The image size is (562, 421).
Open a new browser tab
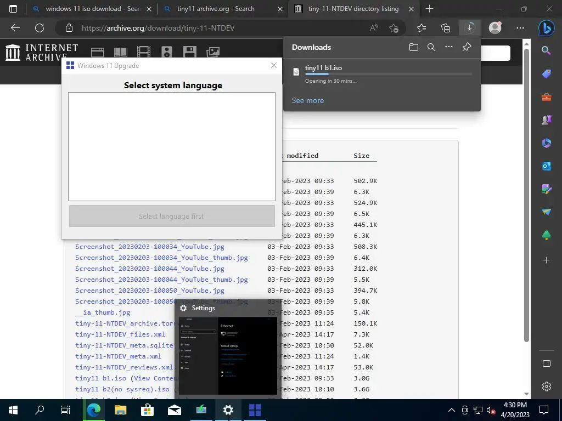(x=429, y=9)
